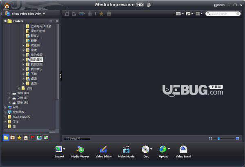Select the 收藏夹 folder
This screenshot has height=167, width=245.
click(x=35, y=45)
